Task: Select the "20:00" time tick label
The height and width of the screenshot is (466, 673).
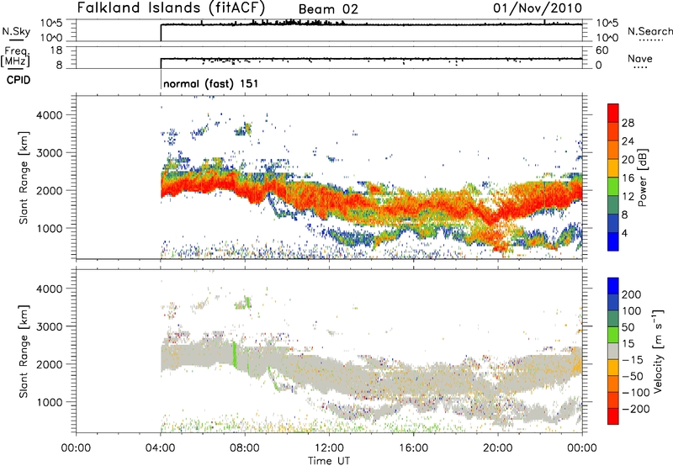Action: pyautogui.click(x=497, y=448)
